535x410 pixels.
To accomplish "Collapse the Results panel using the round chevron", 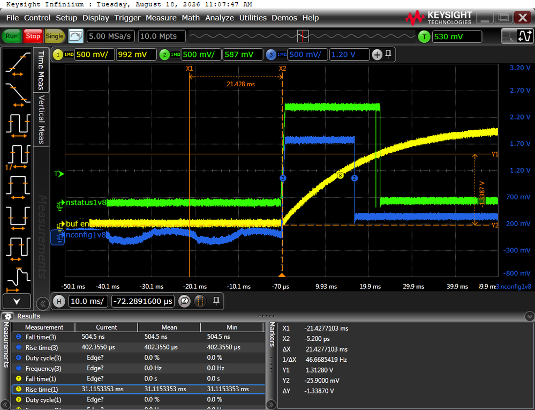I will click(530, 316).
